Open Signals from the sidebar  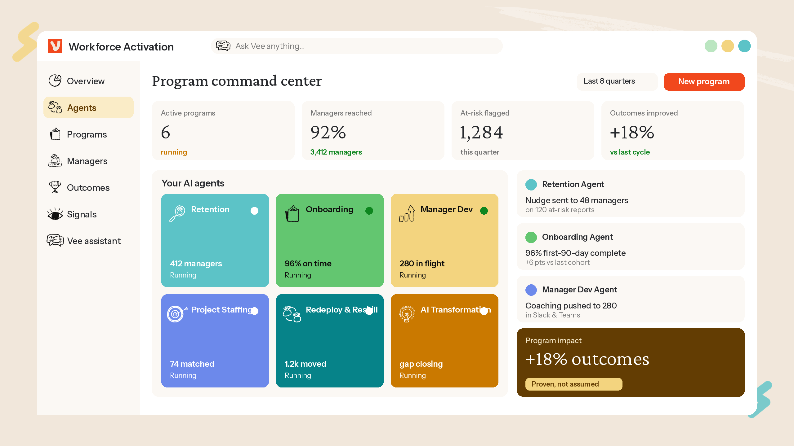88,214
